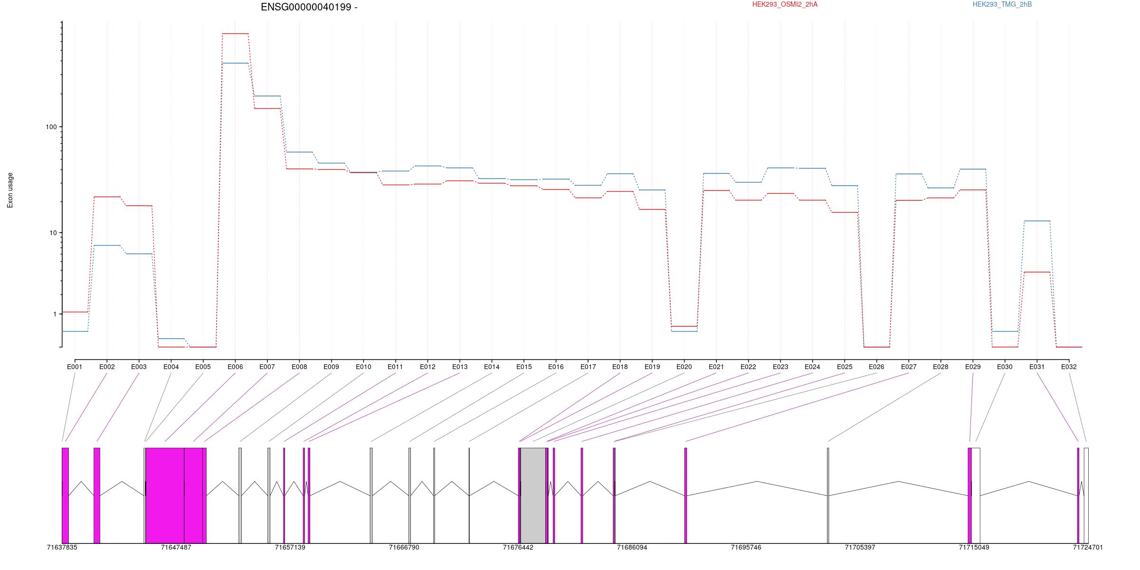The image size is (1140, 570).
Task: Click genomic coordinate 71695746
Action: point(746,547)
